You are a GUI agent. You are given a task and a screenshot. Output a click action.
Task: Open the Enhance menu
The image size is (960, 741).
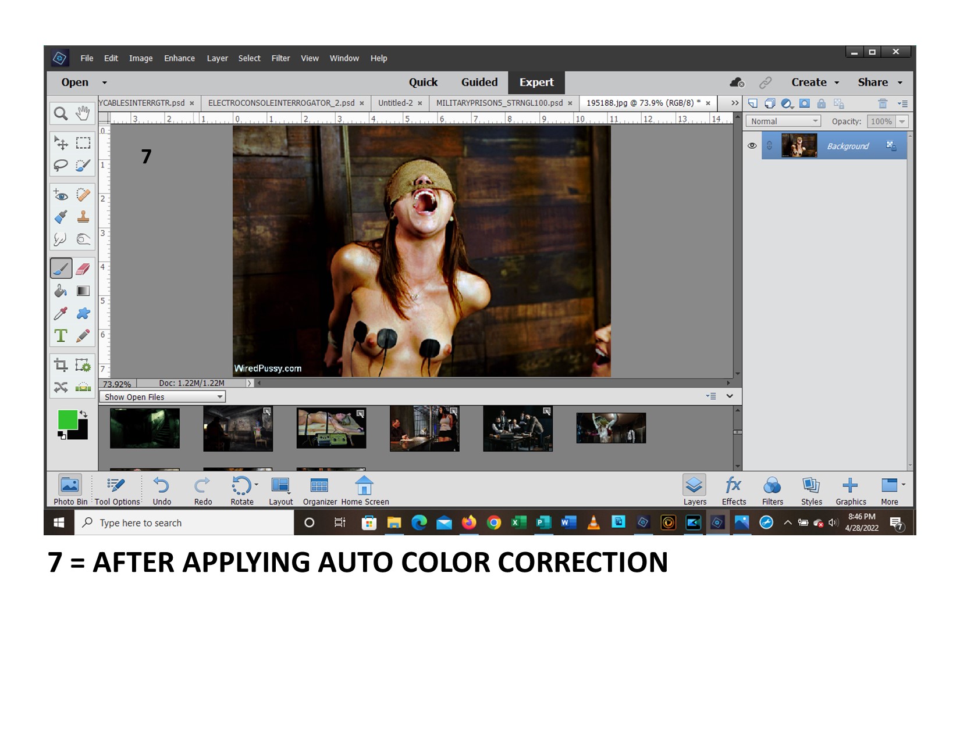tap(179, 58)
